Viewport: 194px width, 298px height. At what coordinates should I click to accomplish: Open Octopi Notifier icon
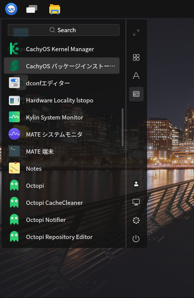tap(14, 219)
